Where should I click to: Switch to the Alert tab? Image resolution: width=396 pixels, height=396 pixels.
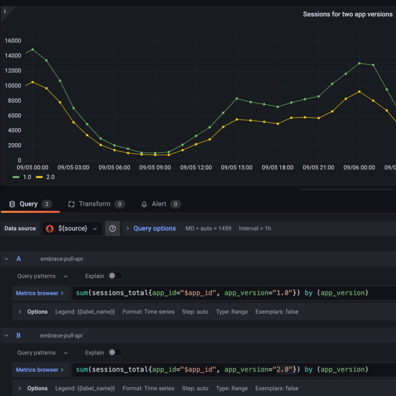point(161,204)
